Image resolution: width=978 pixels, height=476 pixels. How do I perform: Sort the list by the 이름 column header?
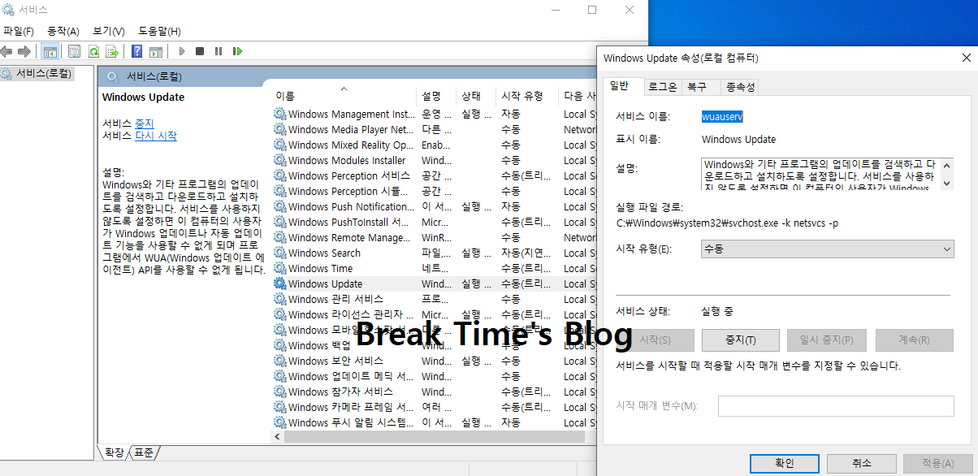click(344, 95)
